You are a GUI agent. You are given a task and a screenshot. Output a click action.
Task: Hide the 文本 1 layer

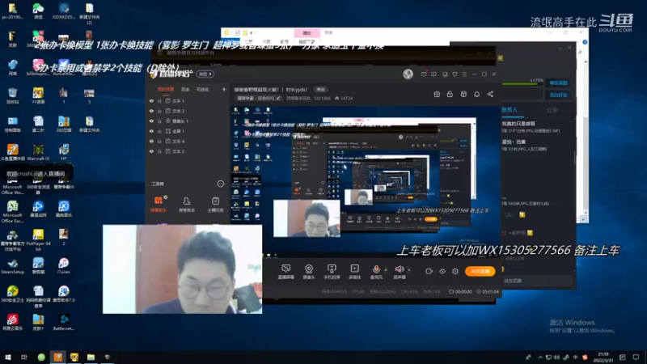[151, 100]
